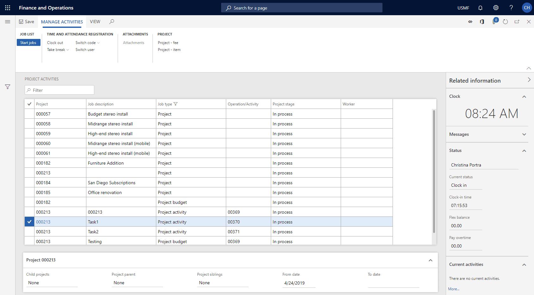Select the row checkbox for Task2

29,232
